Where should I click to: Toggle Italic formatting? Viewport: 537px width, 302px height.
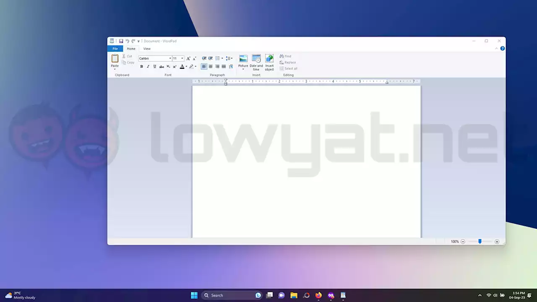click(x=148, y=66)
